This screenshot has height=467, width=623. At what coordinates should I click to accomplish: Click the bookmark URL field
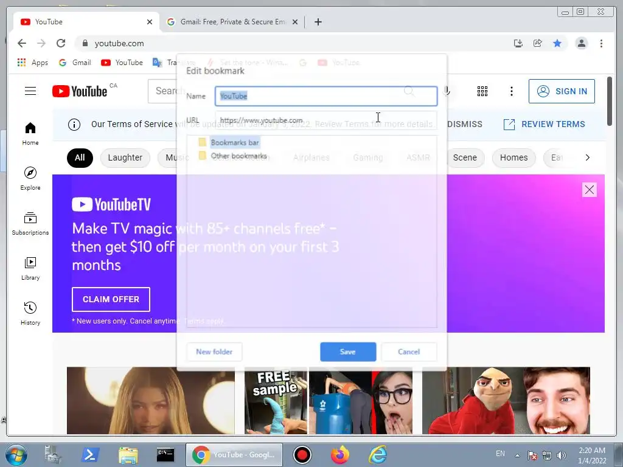(x=326, y=120)
